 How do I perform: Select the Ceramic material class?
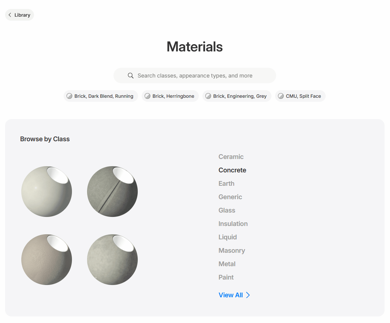[x=231, y=157]
